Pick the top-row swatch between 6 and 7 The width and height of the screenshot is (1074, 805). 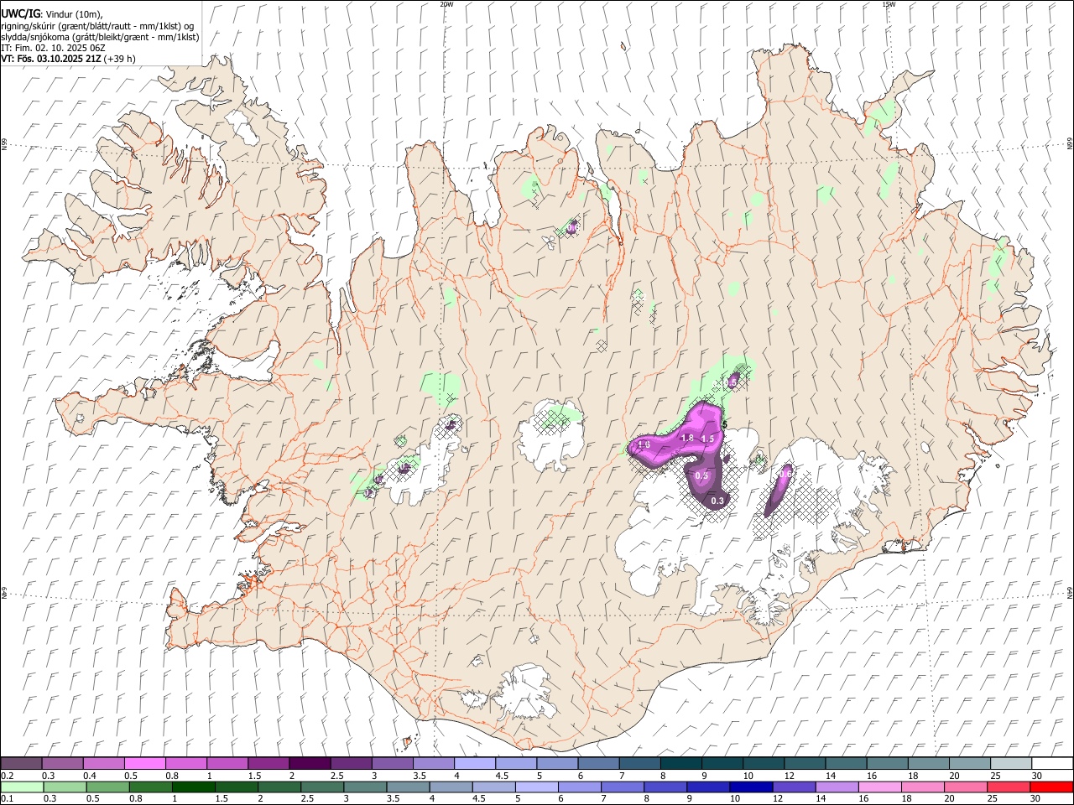[x=597, y=763]
